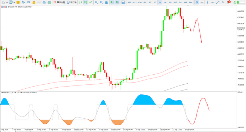
Task: Select the H6 timeframe
Action: pos(165,3)
